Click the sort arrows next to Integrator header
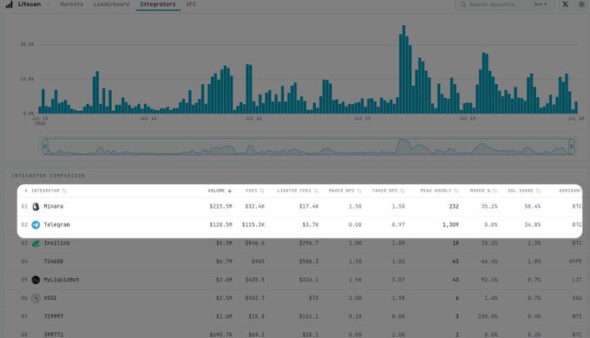The width and height of the screenshot is (590, 338). click(64, 191)
